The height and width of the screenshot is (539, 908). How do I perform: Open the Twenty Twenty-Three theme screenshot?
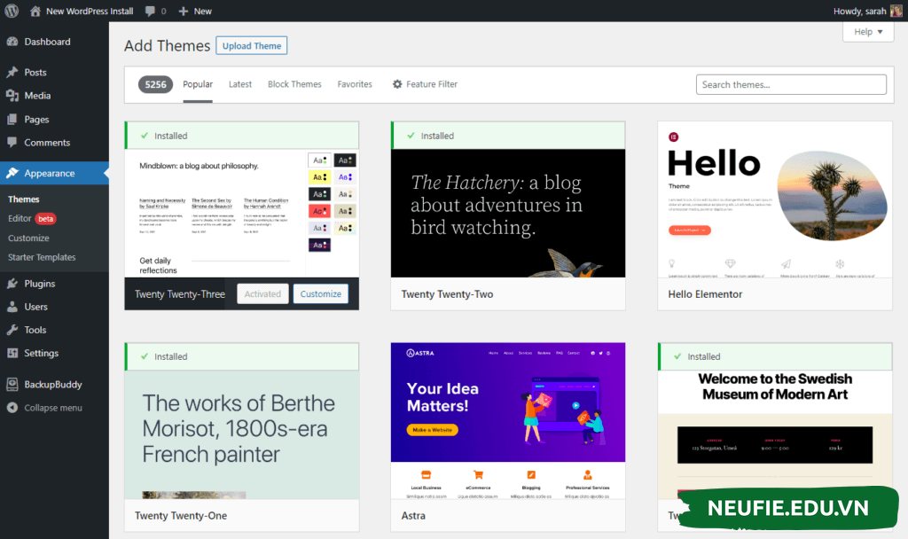tap(241, 213)
